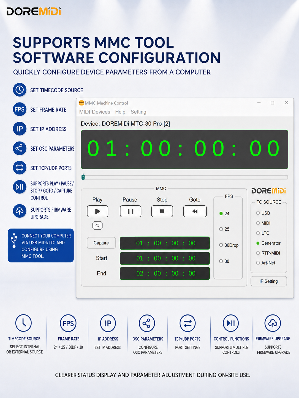This screenshot has width=299, height=398.
Task: Close the MMC Machine Control window
Action: 286,103
